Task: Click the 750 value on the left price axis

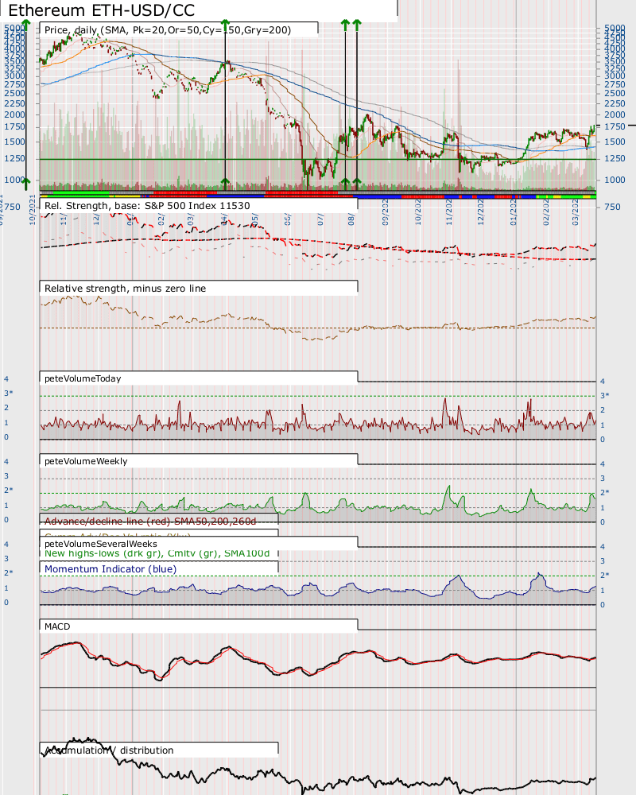Action: point(12,207)
